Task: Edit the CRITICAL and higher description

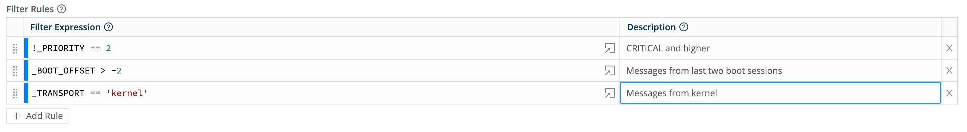Action: coord(780,48)
